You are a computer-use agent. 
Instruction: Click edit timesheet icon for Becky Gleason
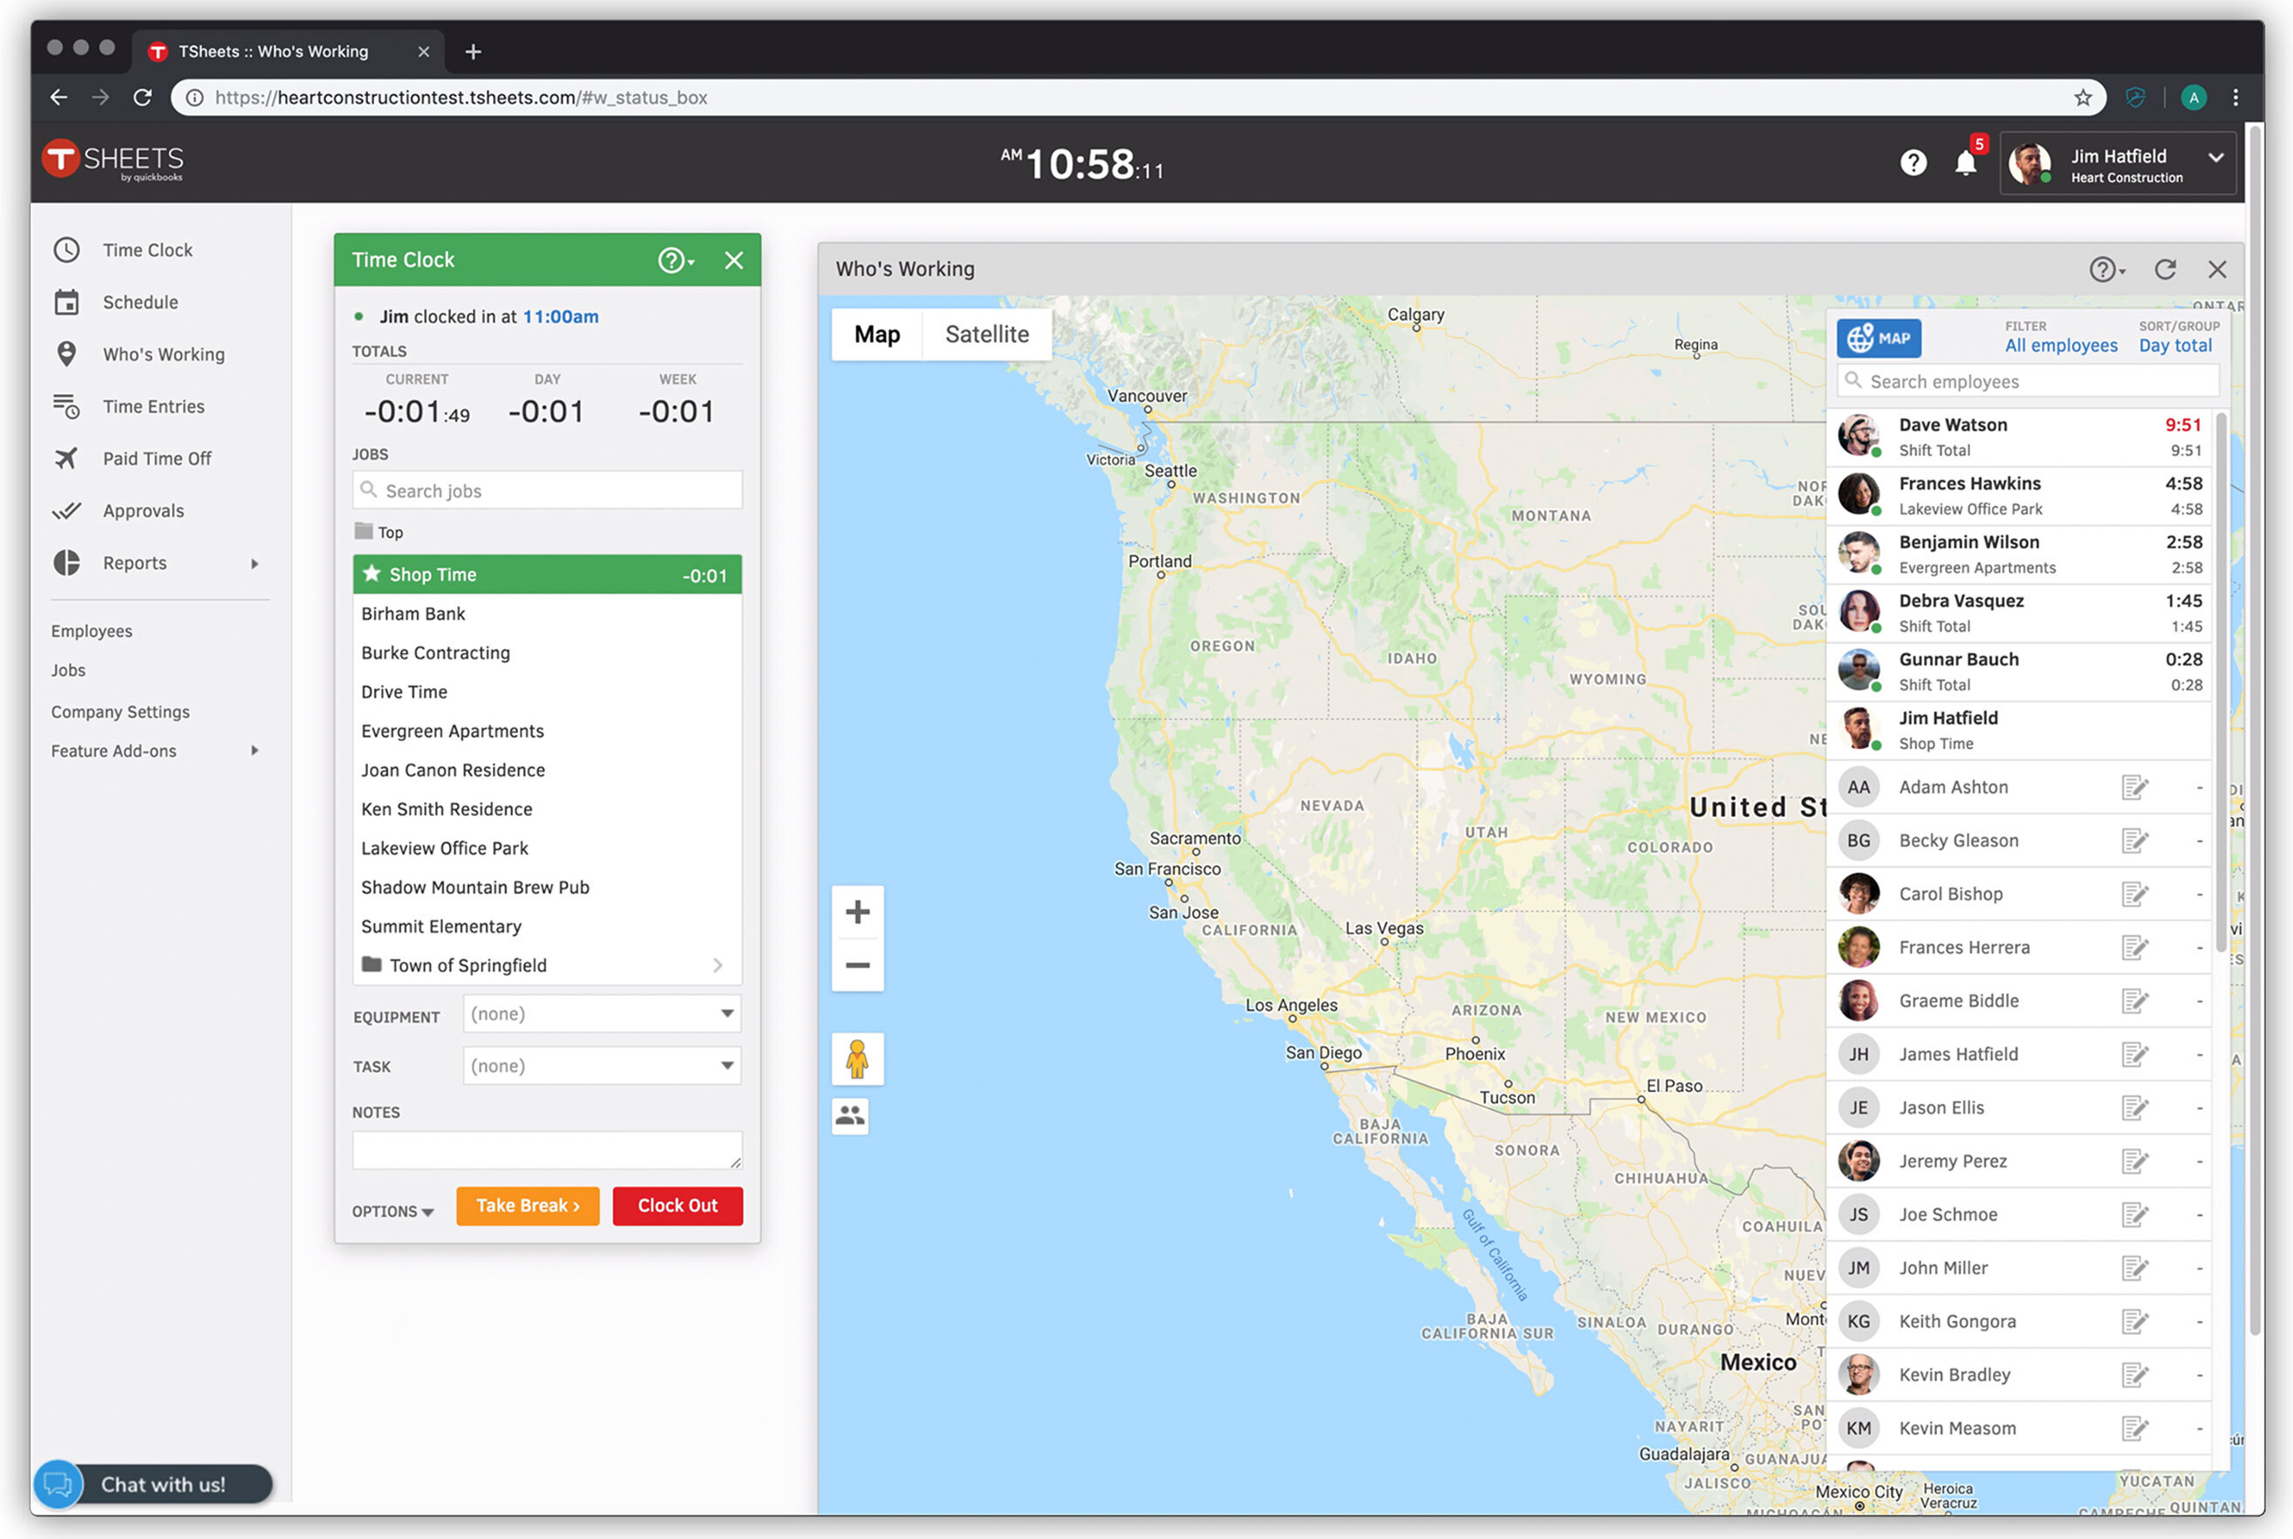[x=2134, y=841]
